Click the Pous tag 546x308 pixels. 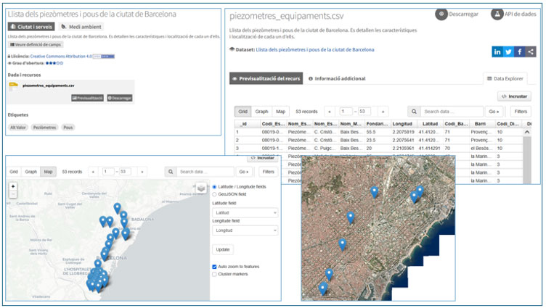click(x=68, y=127)
